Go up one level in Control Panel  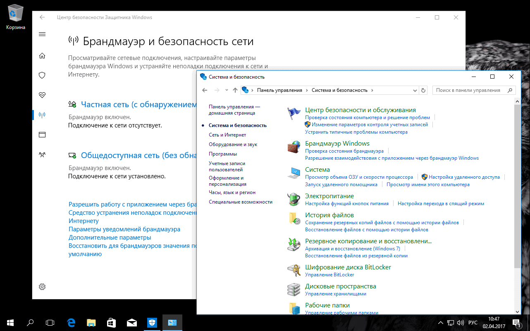point(235,90)
